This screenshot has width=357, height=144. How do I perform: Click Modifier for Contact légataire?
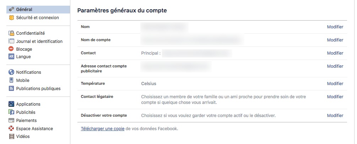[335, 97]
